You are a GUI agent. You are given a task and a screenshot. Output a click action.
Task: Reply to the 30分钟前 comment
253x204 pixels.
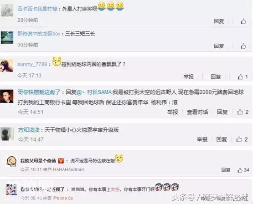click(x=219, y=46)
